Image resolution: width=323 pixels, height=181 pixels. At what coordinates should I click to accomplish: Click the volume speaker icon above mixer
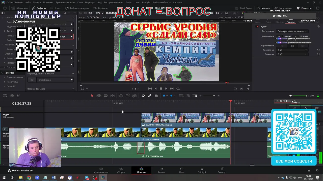291,96
